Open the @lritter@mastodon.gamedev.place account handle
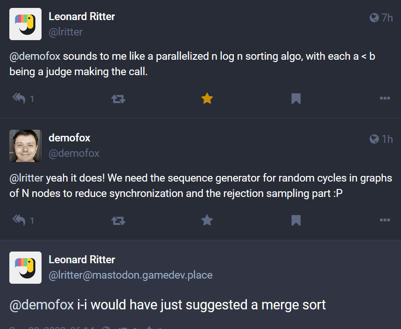Image resolution: width=401 pixels, height=329 pixels. click(131, 275)
